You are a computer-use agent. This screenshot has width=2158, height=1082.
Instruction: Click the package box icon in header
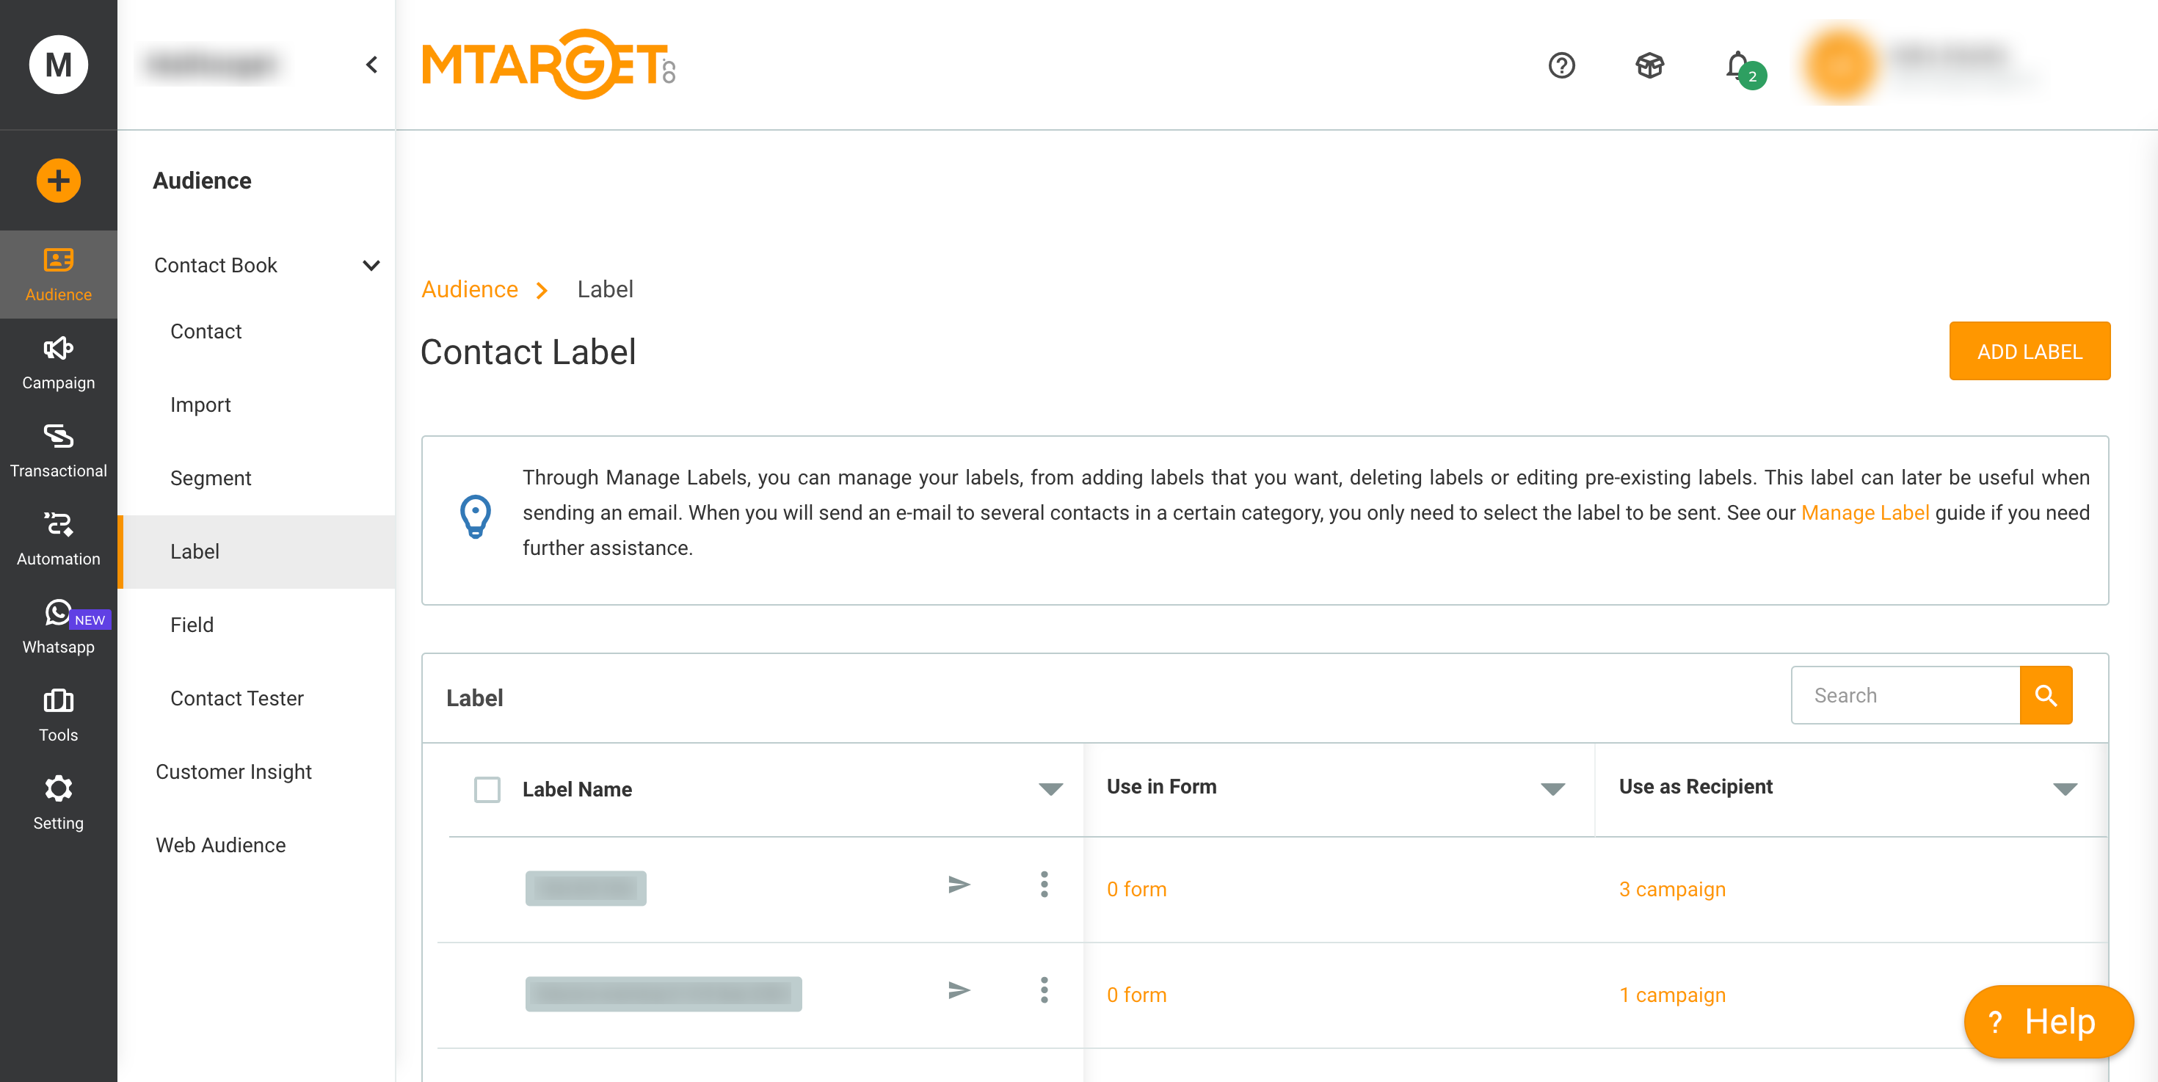1649,65
